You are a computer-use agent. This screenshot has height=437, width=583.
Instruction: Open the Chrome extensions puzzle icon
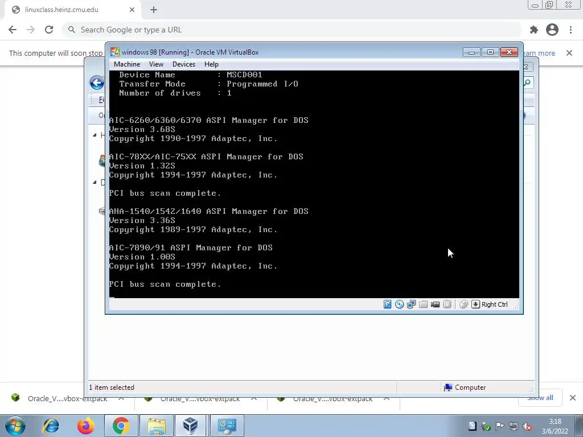pyautogui.click(x=534, y=30)
